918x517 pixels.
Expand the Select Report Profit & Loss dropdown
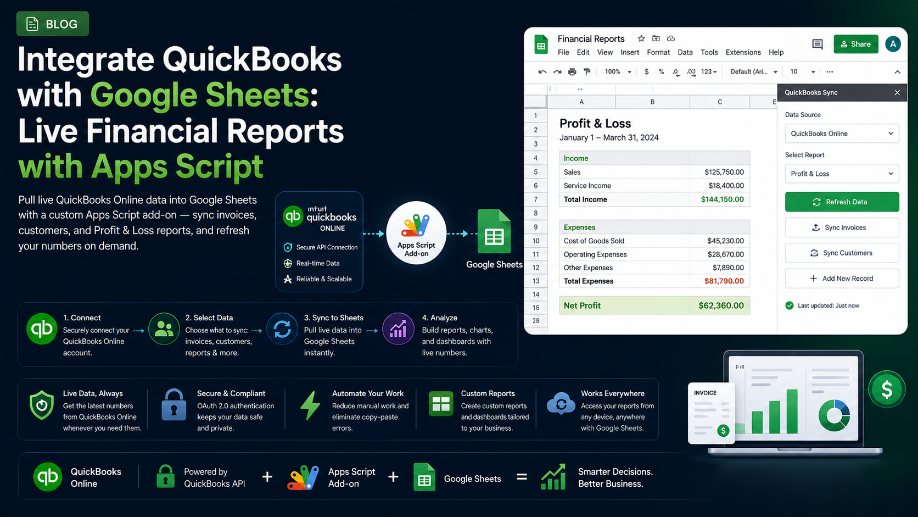click(842, 174)
